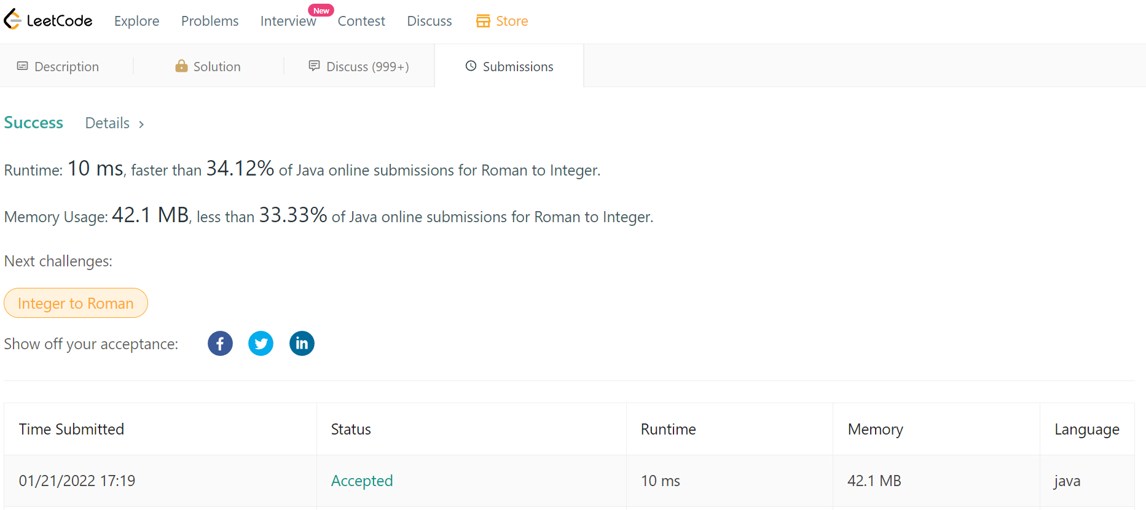
Task: Select the 10 ms runtime cell
Action: 729,481
